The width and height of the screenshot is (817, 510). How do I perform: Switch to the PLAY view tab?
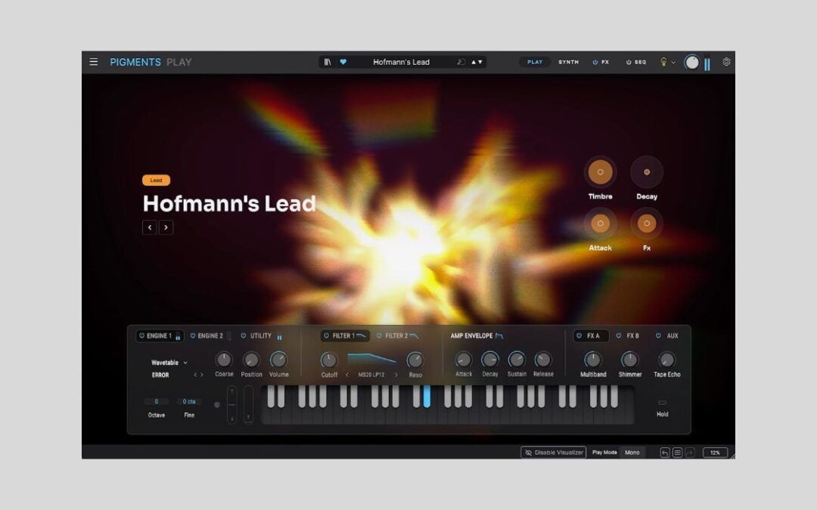tap(535, 62)
